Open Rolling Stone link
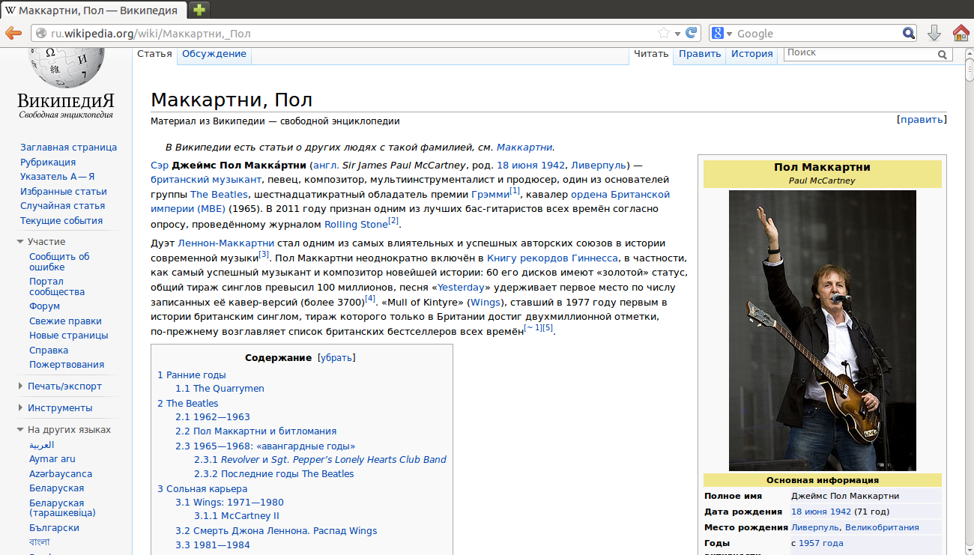This screenshot has width=974, height=555. pyautogui.click(x=356, y=225)
